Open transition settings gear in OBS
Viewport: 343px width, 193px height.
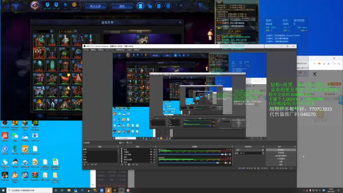coord(263,150)
